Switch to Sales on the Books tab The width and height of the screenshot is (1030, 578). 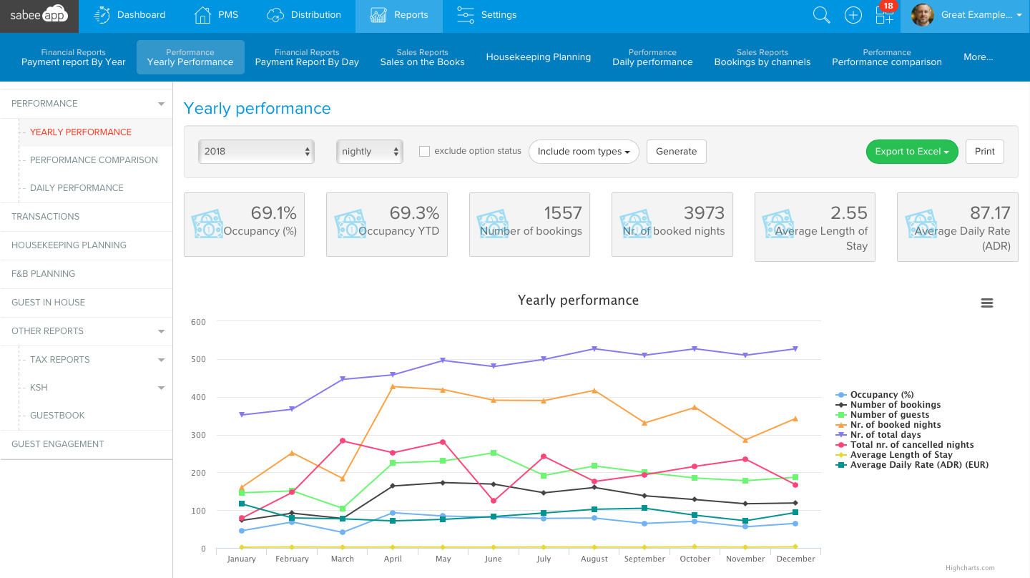pyautogui.click(x=423, y=57)
